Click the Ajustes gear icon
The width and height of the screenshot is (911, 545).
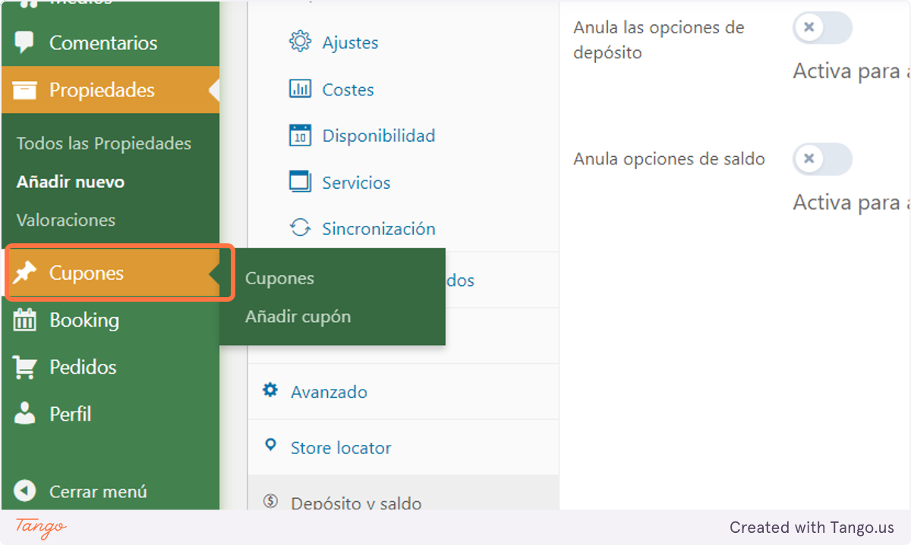point(301,42)
